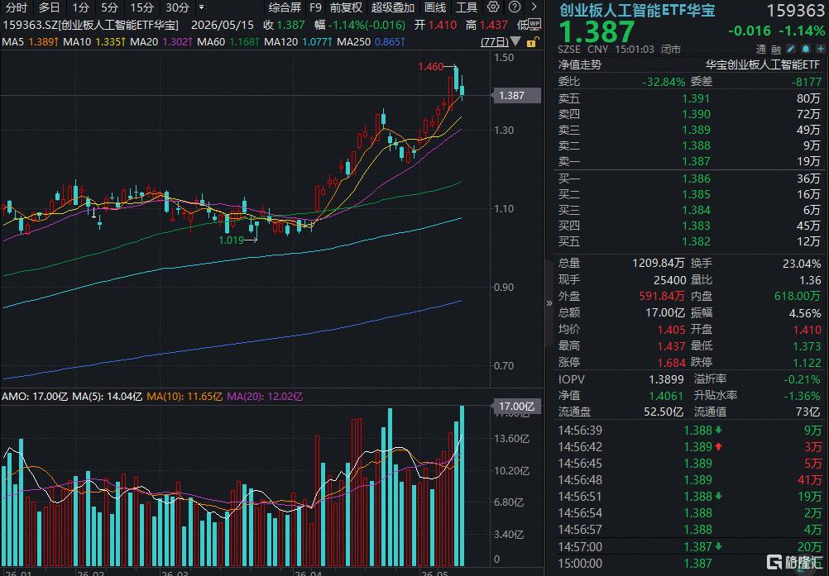Screen dimensions: 829x576
Task: Click the 跌停 limit-down price 1.122
Action: (807, 363)
